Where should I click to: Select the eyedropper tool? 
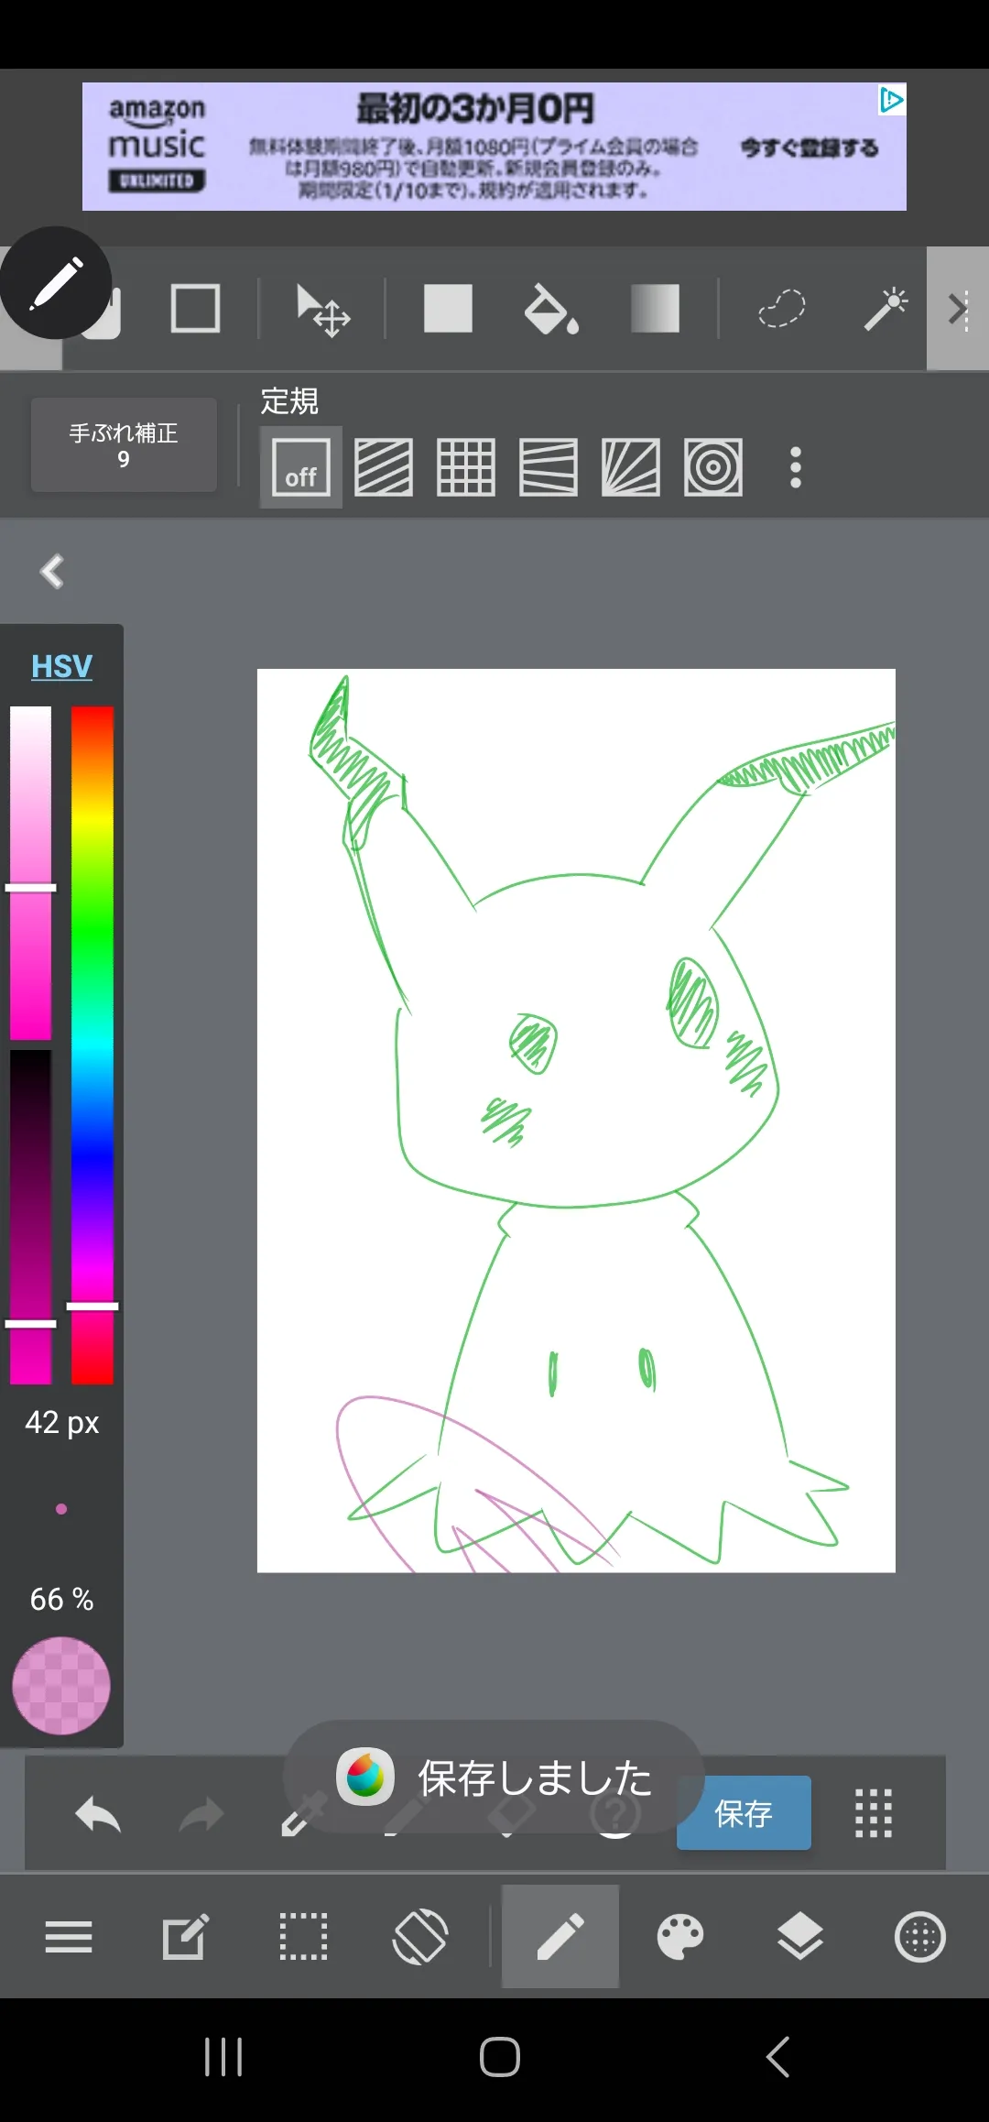pyautogui.click(x=303, y=1816)
